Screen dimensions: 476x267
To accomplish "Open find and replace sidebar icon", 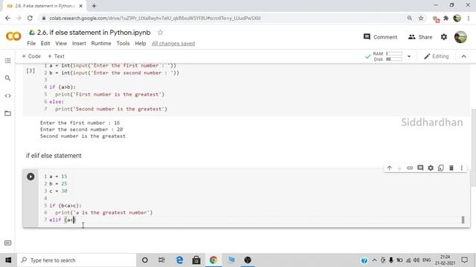I will pyautogui.click(x=8, y=78).
